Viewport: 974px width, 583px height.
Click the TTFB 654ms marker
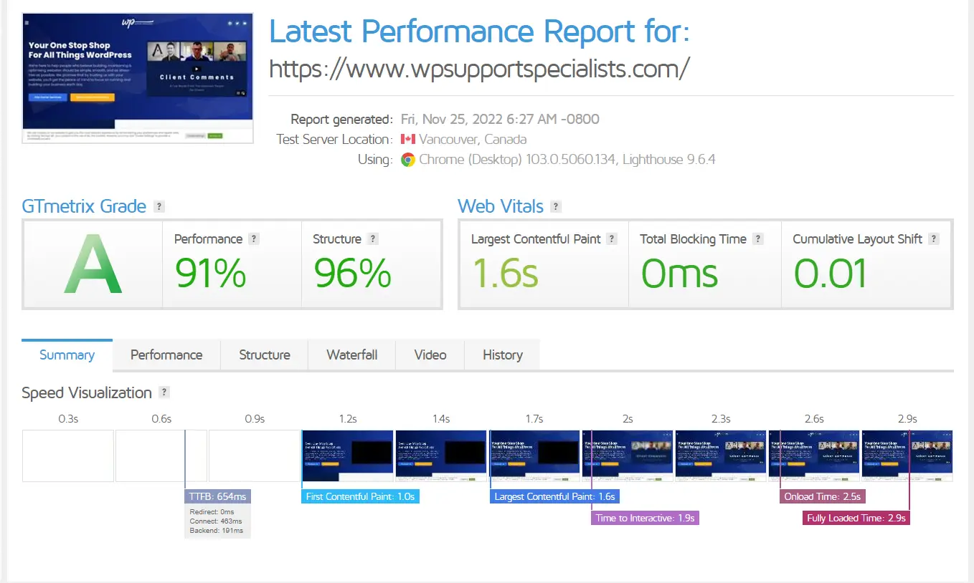[x=217, y=496]
